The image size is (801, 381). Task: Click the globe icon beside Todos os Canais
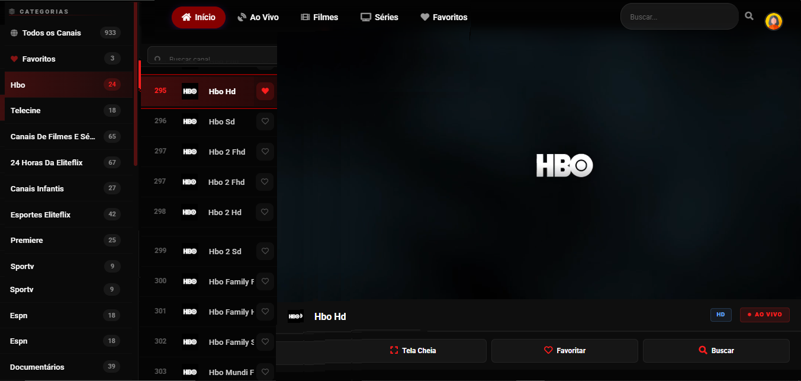(x=14, y=33)
